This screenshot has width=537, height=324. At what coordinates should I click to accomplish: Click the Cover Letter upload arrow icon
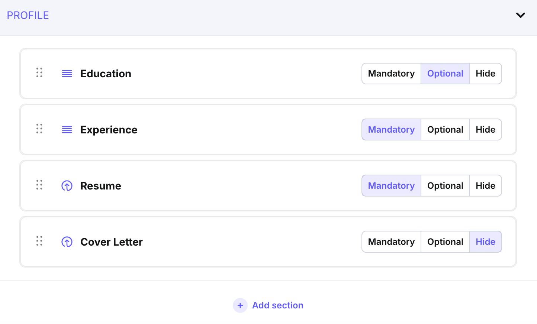pos(67,242)
